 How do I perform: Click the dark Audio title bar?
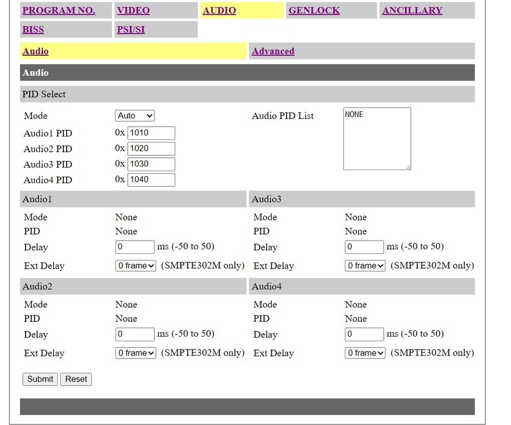coord(247,73)
